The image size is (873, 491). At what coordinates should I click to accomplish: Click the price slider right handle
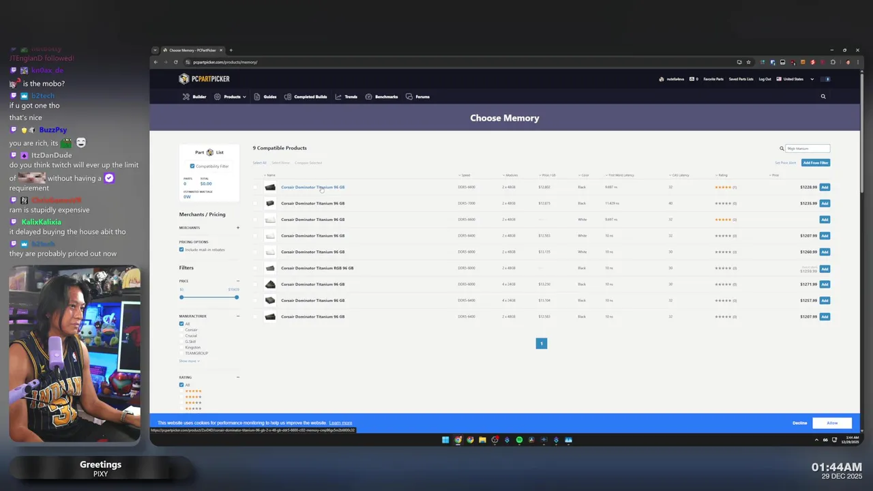pyautogui.click(x=237, y=297)
